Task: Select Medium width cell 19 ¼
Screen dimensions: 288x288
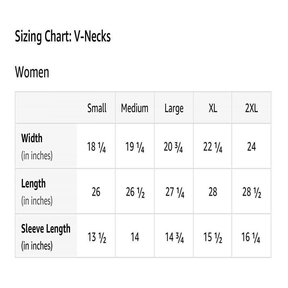Action: pyautogui.click(x=135, y=147)
